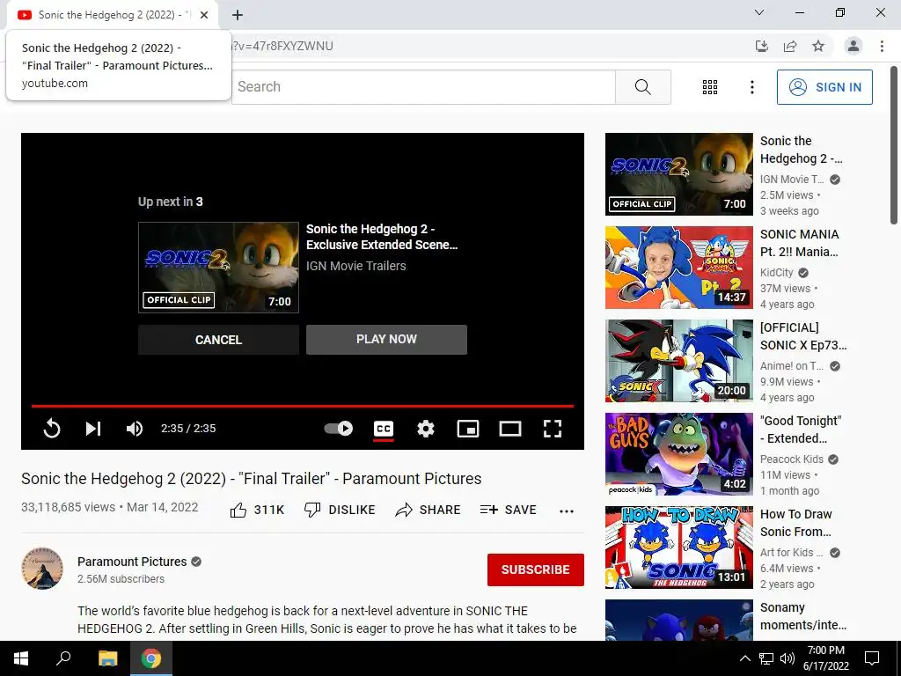Click PLAY NOW for the next video
Image resolution: width=901 pixels, height=676 pixels.
click(x=386, y=339)
